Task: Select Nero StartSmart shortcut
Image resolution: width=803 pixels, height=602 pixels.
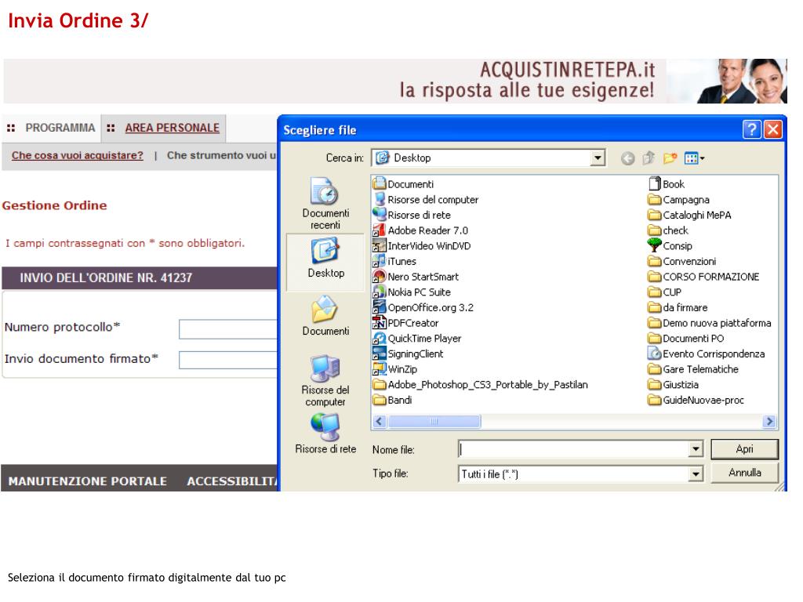Action: 416,277
